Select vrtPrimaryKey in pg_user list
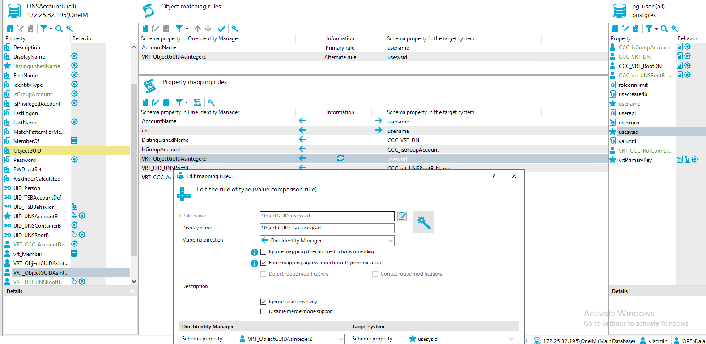The image size is (706, 344). [635, 160]
